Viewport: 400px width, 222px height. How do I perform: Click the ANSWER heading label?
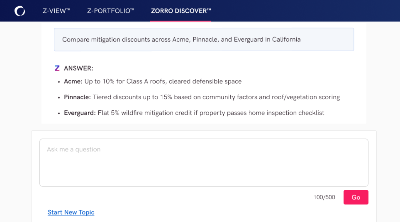point(79,68)
